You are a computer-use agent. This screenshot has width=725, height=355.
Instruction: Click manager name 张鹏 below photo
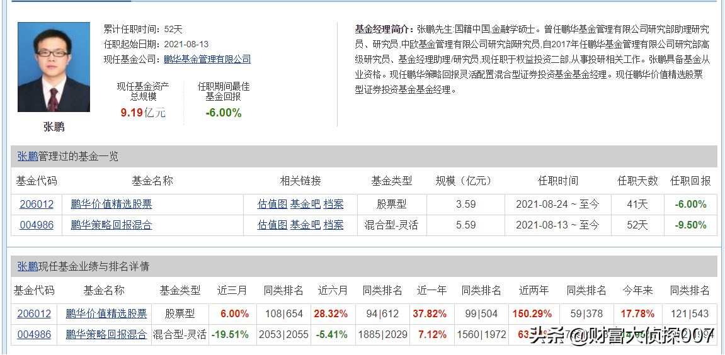[x=54, y=127]
